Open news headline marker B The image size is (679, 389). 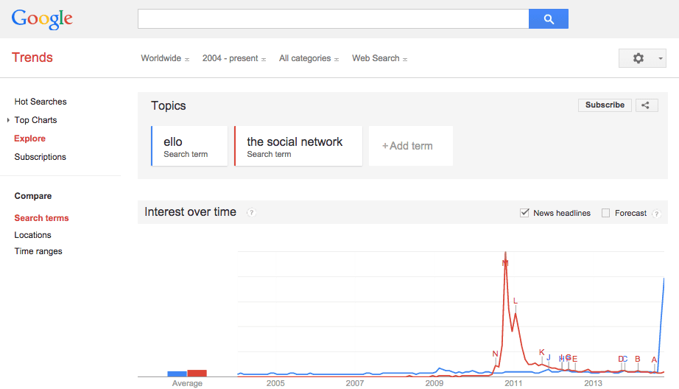638,360
